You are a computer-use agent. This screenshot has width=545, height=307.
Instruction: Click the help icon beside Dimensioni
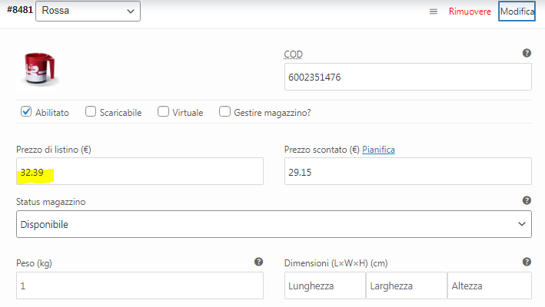point(527,262)
